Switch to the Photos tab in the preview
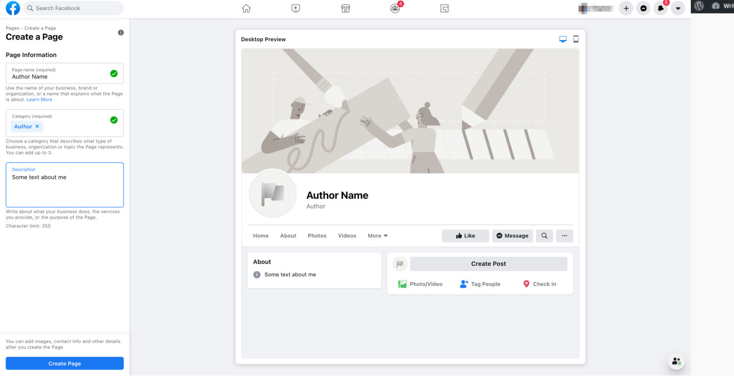 point(317,235)
